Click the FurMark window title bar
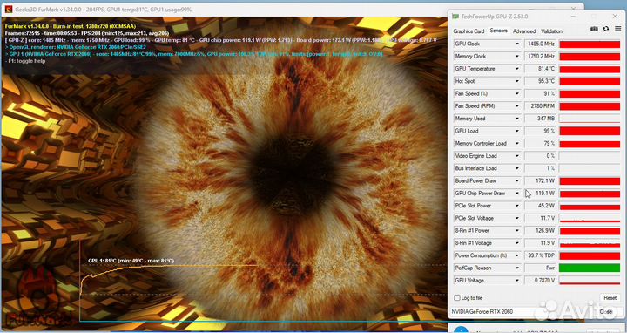The width and height of the screenshot is (627, 333). pos(224,10)
